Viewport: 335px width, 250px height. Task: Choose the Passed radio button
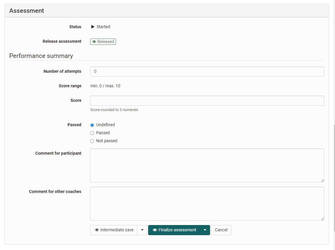(x=92, y=133)
